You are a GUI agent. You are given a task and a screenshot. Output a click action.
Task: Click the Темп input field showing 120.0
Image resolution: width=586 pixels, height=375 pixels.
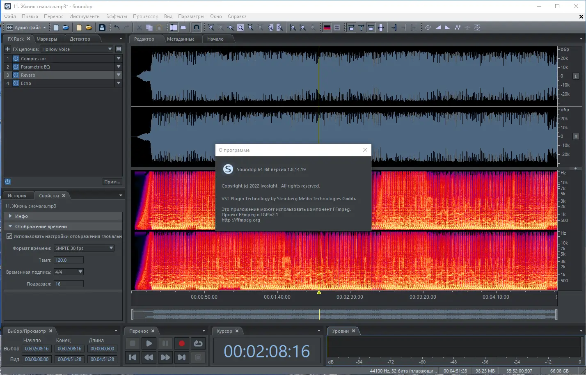coord(69,260)
